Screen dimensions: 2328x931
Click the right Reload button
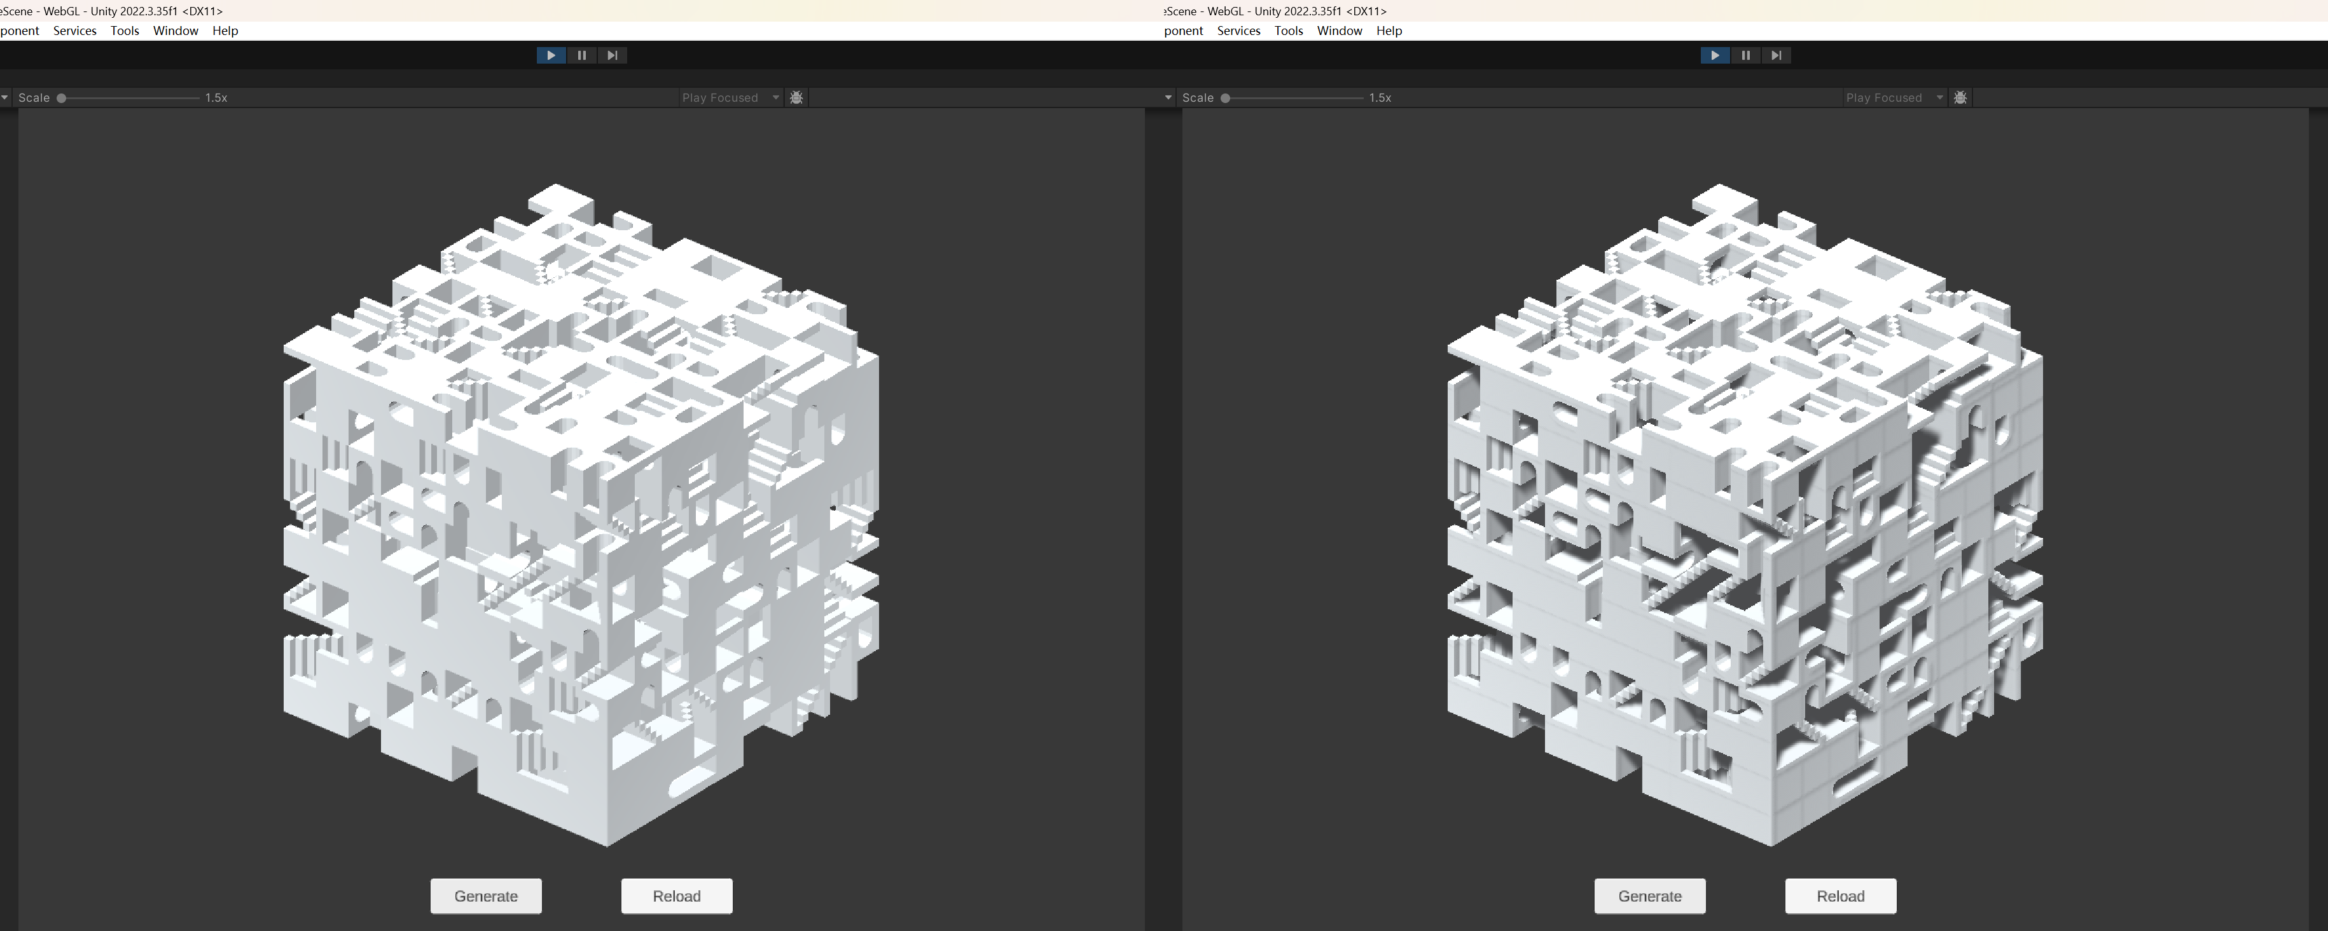pyautogui.click(x=1840, y=896)
